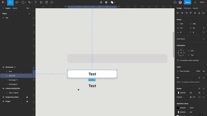Align left alignment icon
The width and height of the screenshot is (207, 116).
(x=178, y=13)
